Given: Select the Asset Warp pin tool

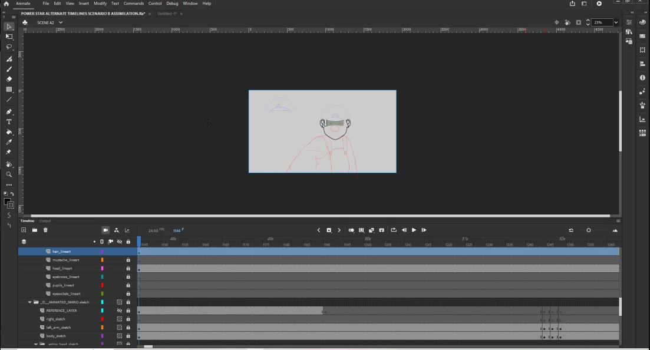Looking at the screenshot, I should tap(9, 152).
